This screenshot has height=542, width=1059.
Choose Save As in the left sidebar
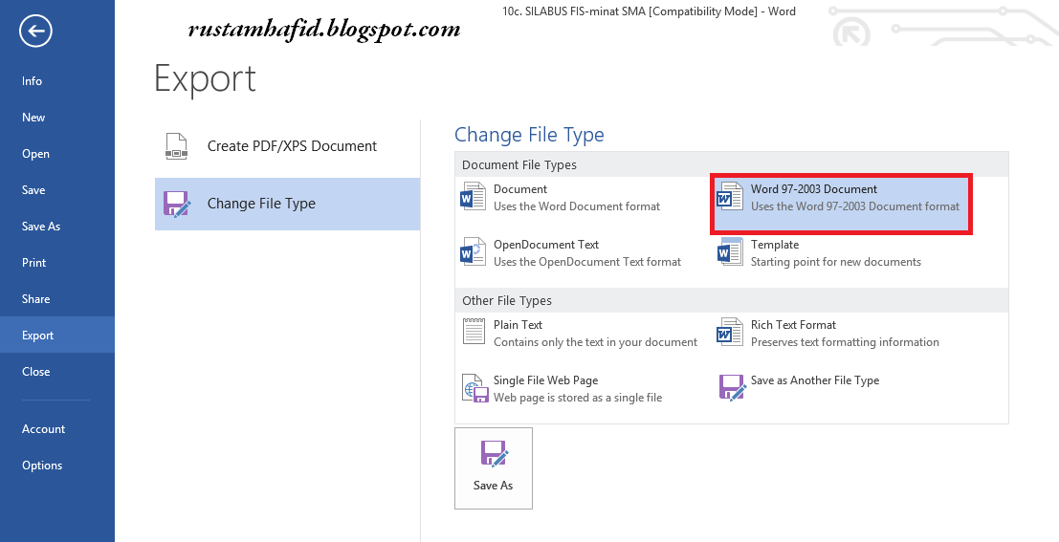tap(57, 227)
